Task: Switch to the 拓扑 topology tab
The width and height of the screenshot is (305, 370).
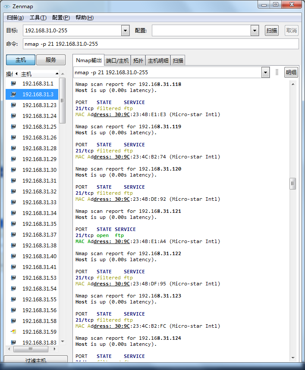Action: pos(138,61)
